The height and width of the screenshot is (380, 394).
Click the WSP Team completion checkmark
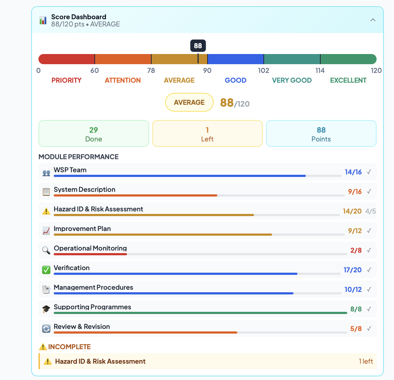point(369,172)
